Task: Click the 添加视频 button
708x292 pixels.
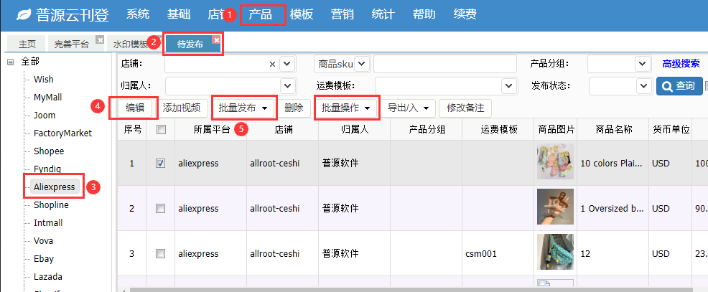Action: tap(182, 108)
